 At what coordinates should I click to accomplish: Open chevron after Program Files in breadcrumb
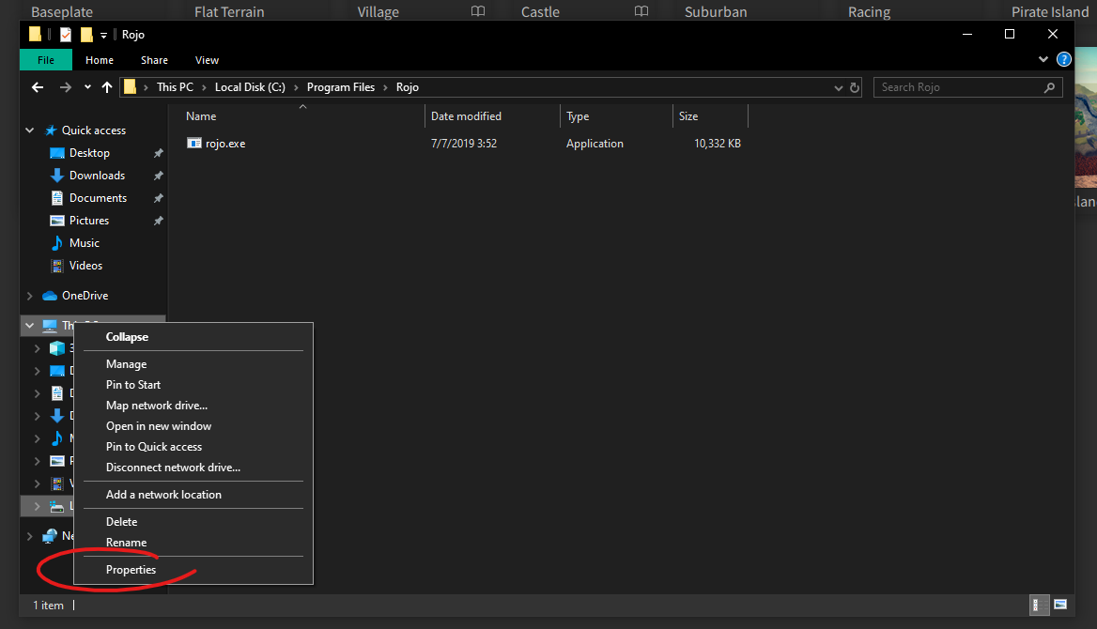[x=385, y=87]
